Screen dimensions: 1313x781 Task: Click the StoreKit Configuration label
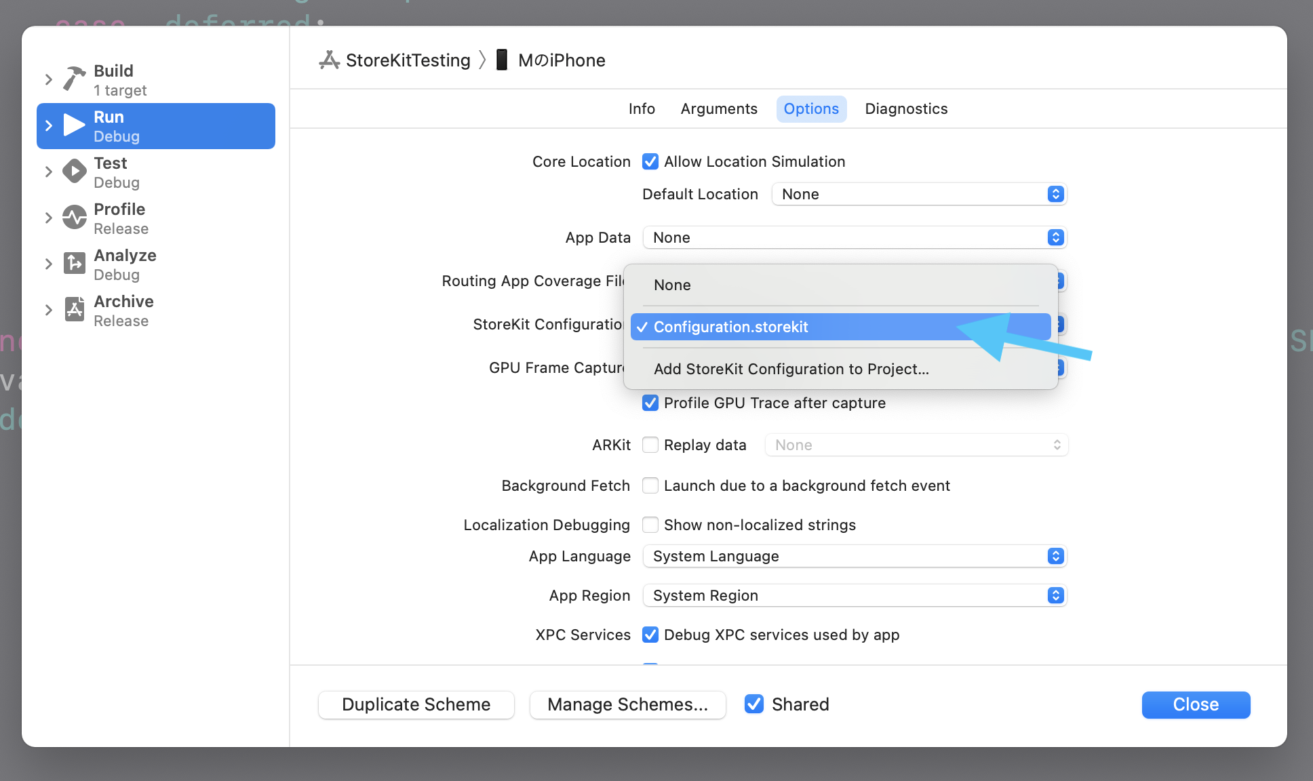pyautogui.click(x=548, y=324)
